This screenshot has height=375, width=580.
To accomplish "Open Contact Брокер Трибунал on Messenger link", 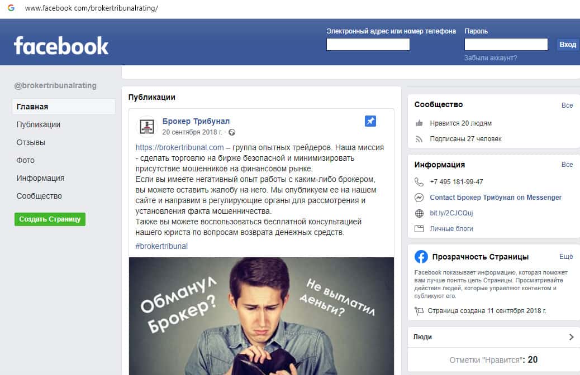I will 496,198.
